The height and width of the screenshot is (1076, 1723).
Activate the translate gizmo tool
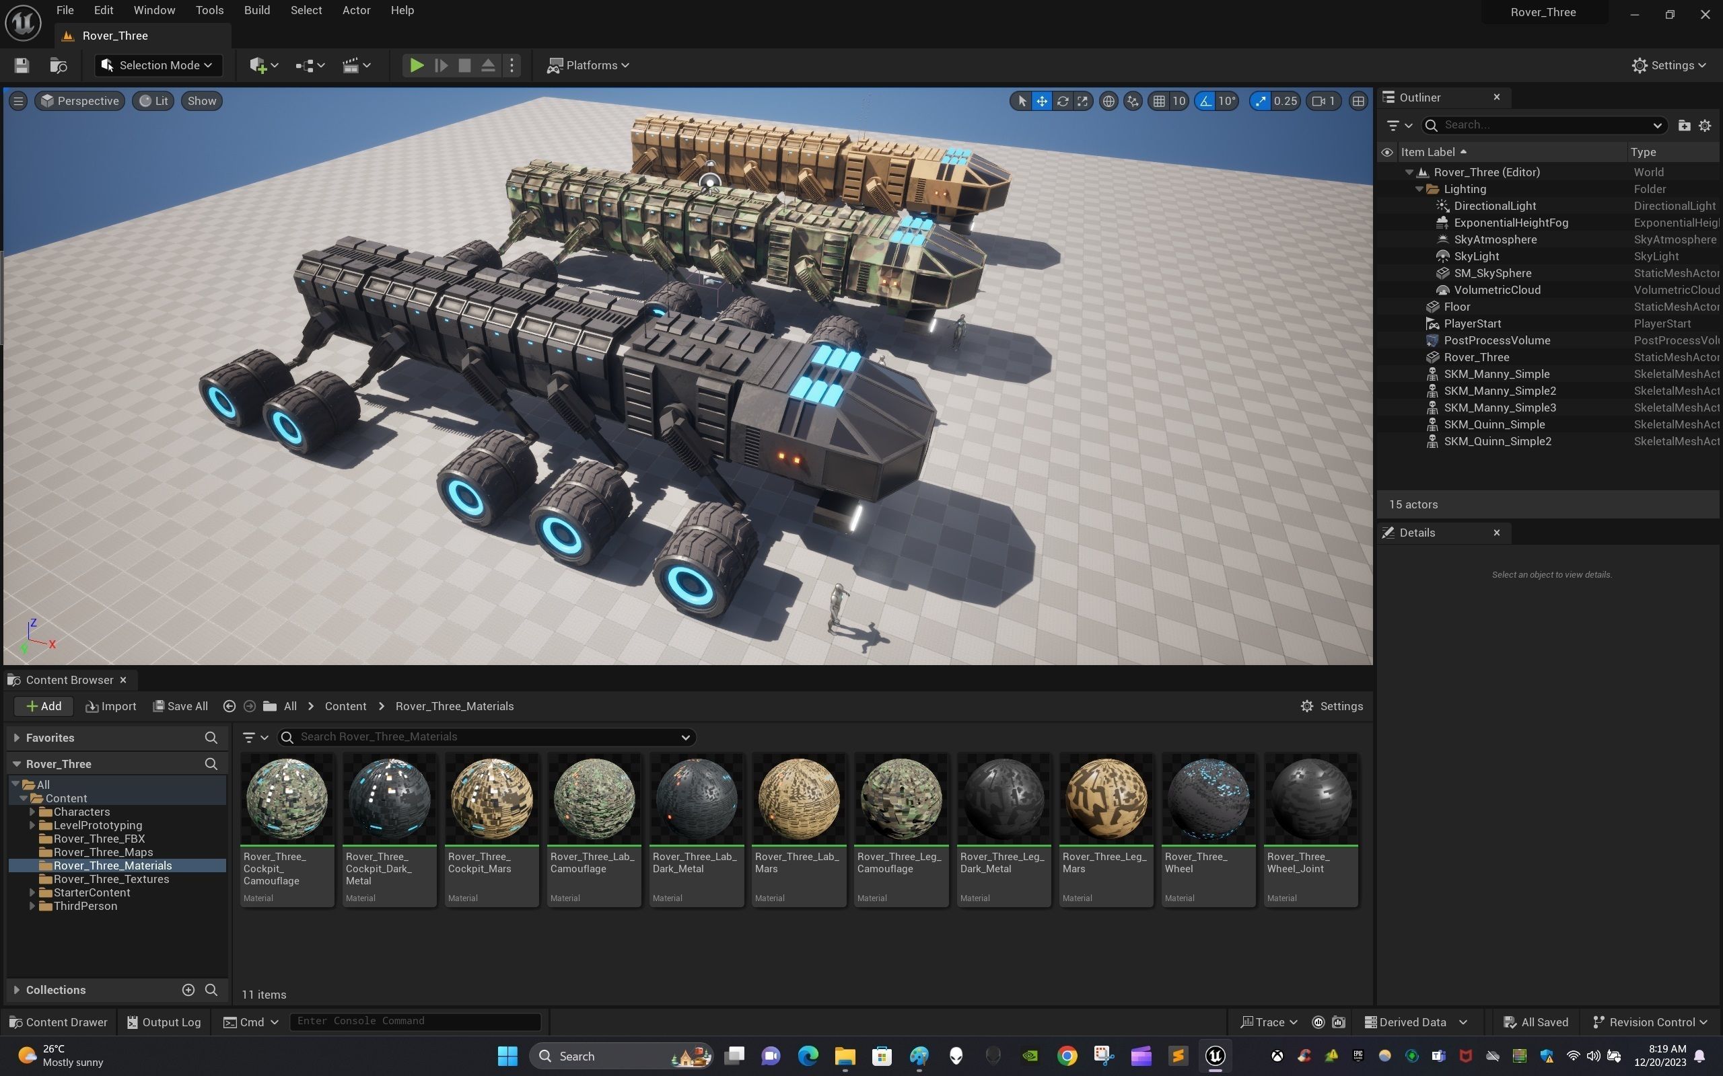pyautogui.click(x=1042, y=101)
